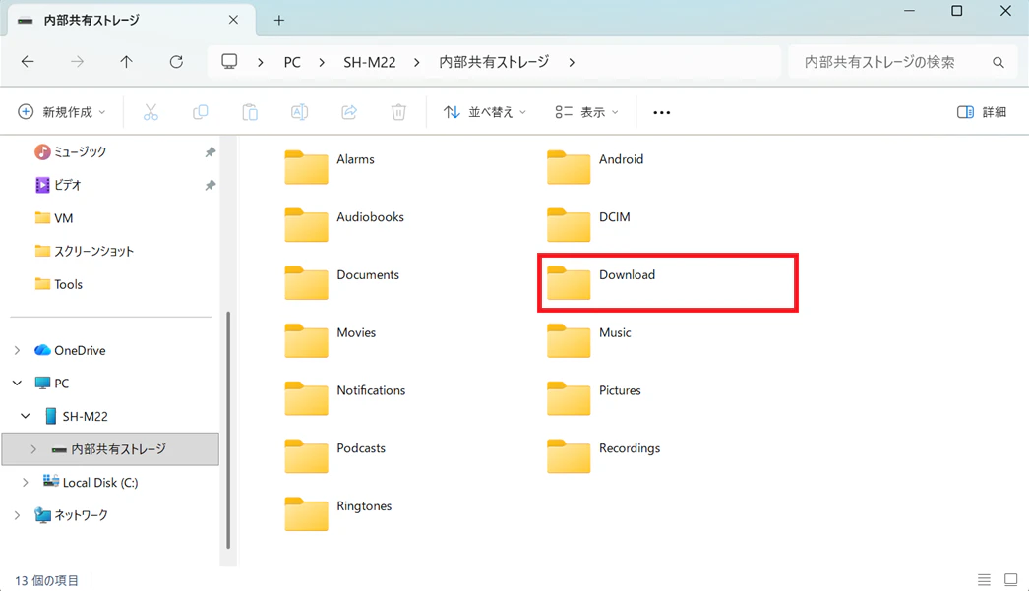Image resolution: width=1029 pixels, height=591 pixels.
Task: Select the Music folder
Action: [x=589, y=340]
